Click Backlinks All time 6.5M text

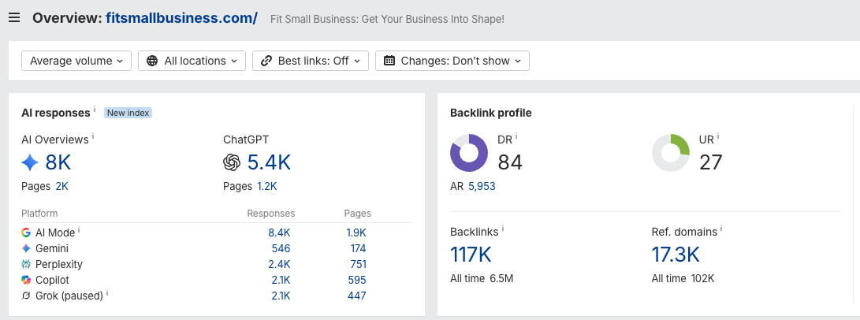[482, 279]
